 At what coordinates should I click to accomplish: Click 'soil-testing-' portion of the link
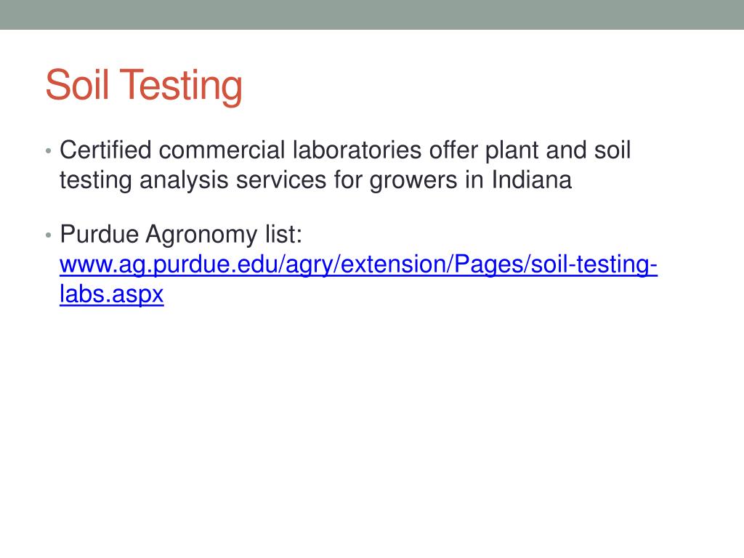[594, 264]
